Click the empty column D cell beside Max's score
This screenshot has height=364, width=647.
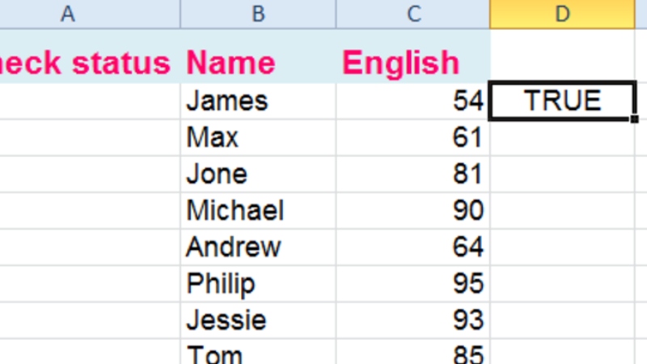point(568,138)
